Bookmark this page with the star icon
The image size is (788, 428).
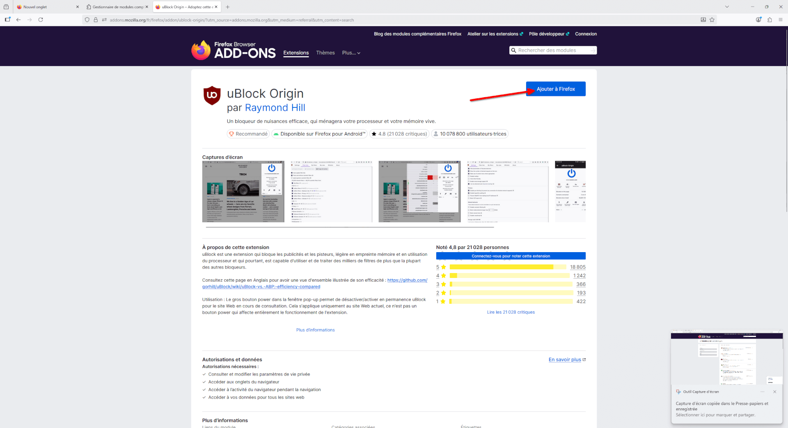point(712,20)
